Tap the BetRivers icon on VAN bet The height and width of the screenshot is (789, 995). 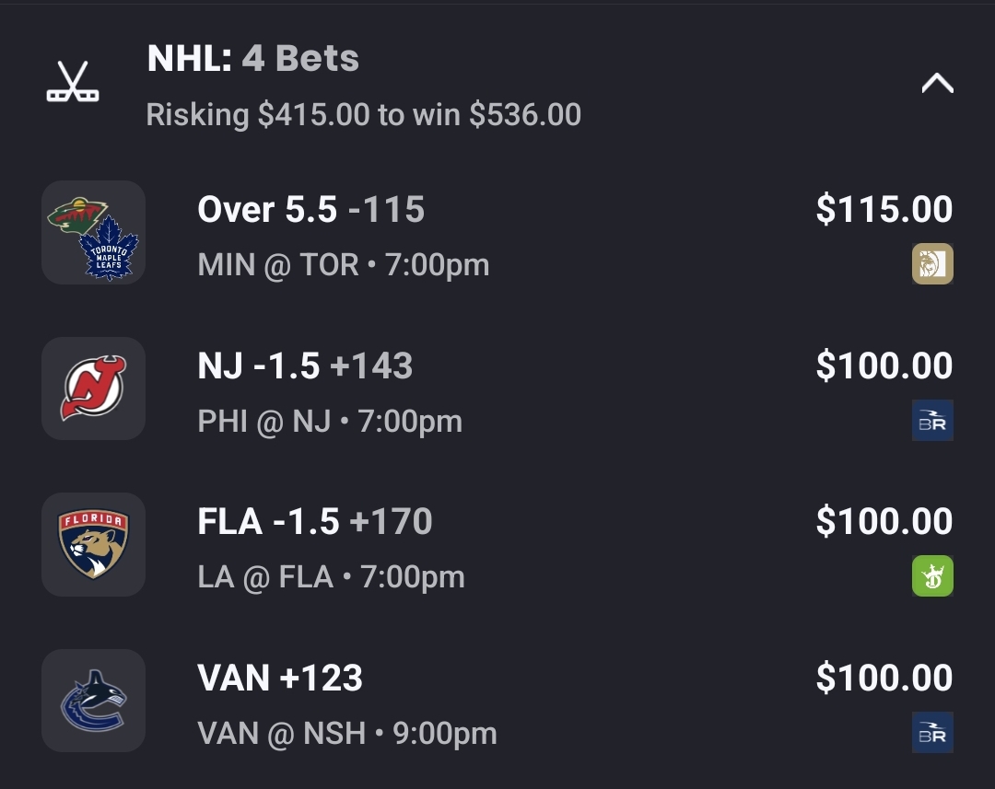pyautogui.click(x=932, y=733)
